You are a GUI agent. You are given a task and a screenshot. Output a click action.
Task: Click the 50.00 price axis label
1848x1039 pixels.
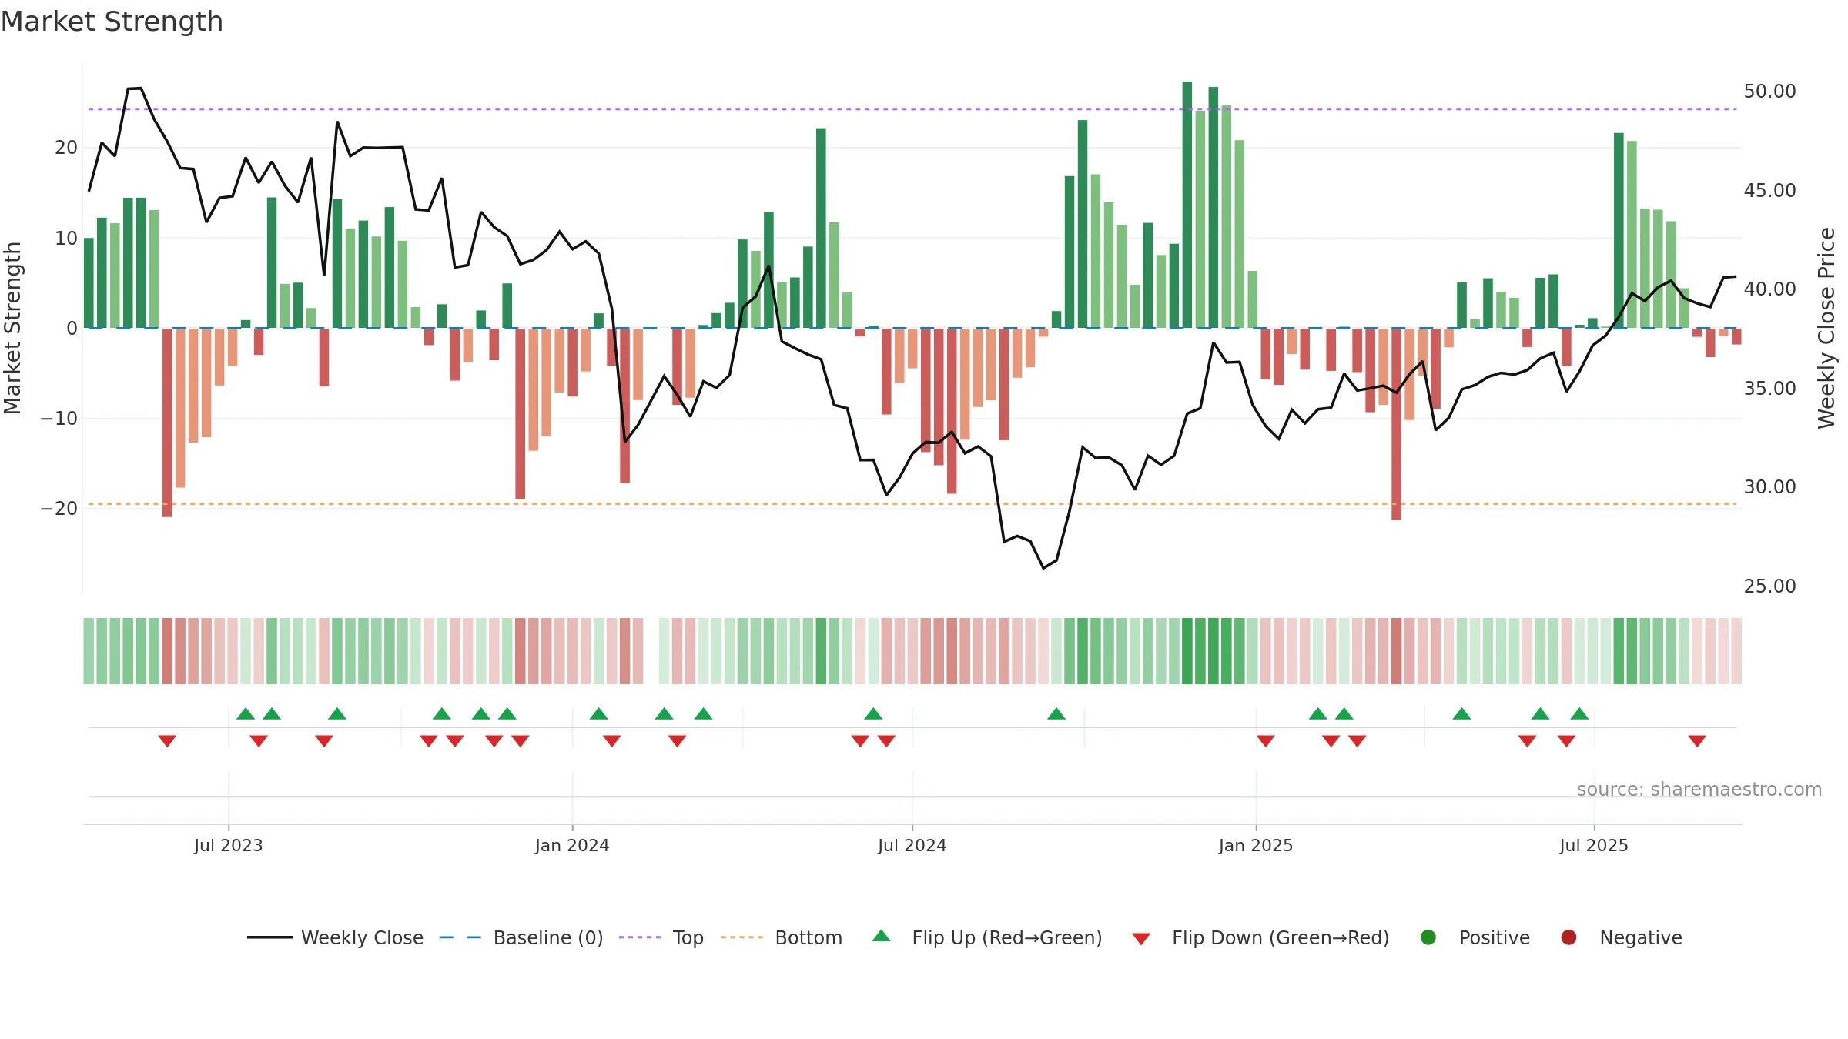(x=1769, y=92)
